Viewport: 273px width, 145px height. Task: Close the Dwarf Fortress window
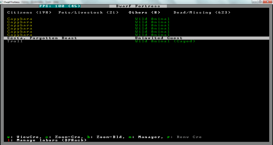pos(267,2)
